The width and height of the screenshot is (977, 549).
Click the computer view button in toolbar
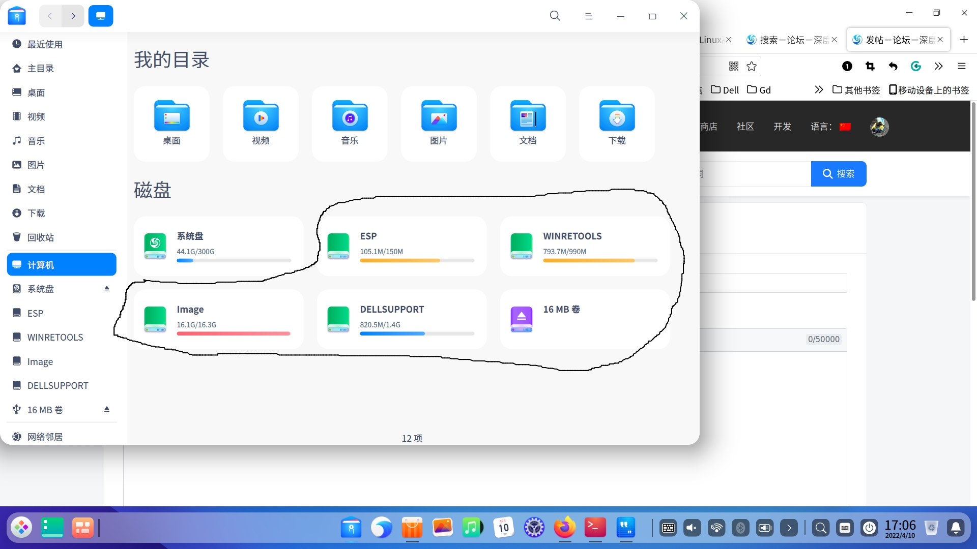[101, 16]
